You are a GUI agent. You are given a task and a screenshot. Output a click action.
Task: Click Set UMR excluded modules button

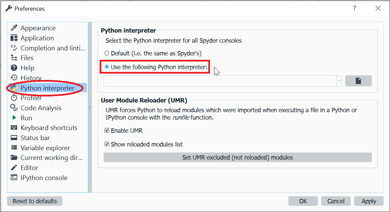click(x=238, y=157)
